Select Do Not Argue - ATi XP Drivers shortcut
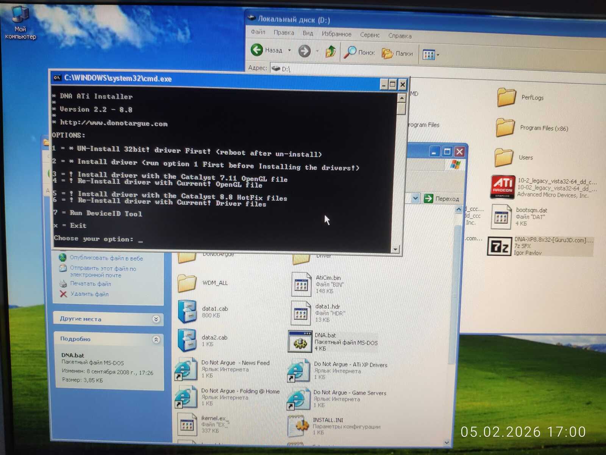Image resolution: width=606 pixels, height=455 pixels. (337, 370)
